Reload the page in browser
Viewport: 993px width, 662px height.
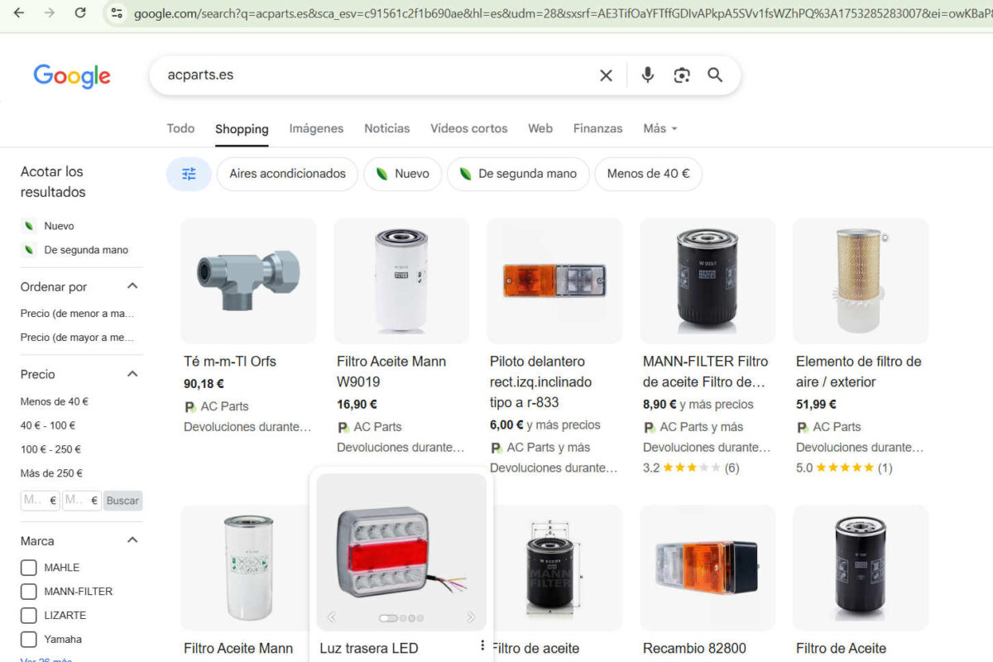80,12
